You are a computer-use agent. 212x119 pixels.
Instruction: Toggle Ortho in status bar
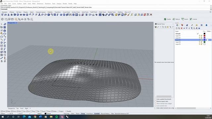click(x=73, y=114)
